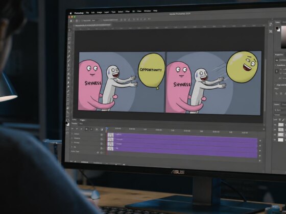
Task: Click the upper collapsed panel icon beside Color panel
Action: pyautogui.click(x=271, y=24)
